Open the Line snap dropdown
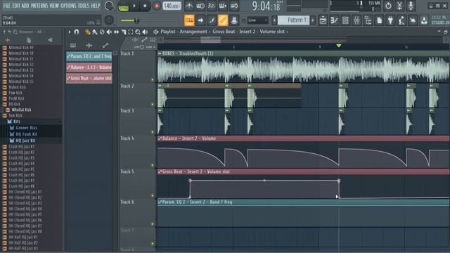450x253 pixels. [x=257, y=20]
